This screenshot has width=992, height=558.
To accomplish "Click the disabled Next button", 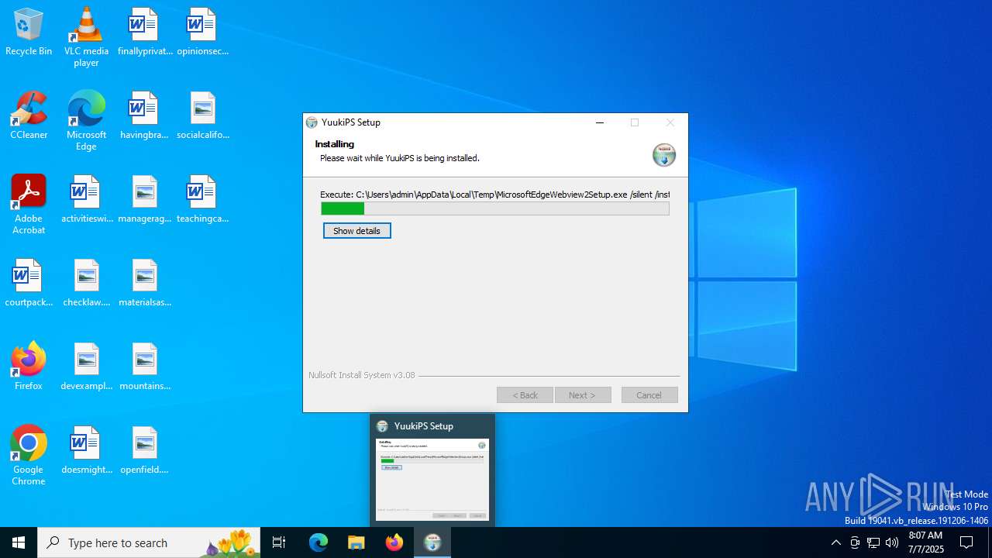I will click(x=583, y=395).
